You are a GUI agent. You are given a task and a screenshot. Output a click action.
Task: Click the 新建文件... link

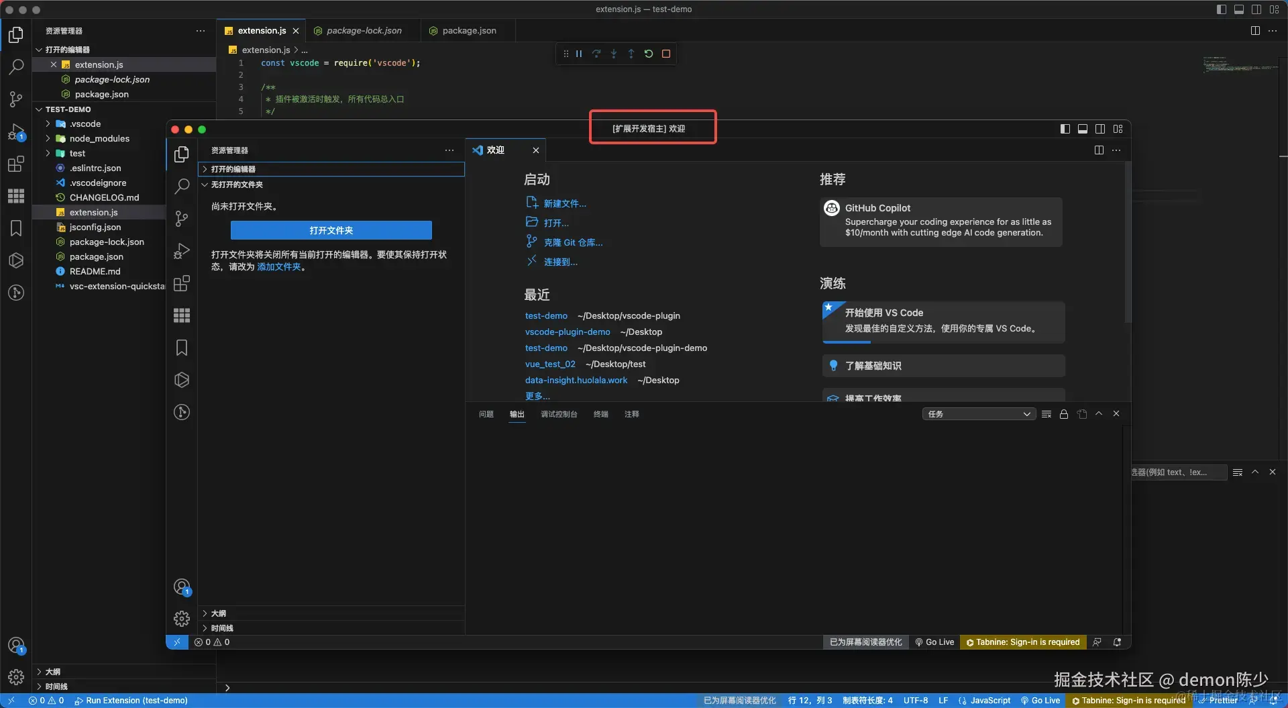pyautogui.click(x=564, y=203)
